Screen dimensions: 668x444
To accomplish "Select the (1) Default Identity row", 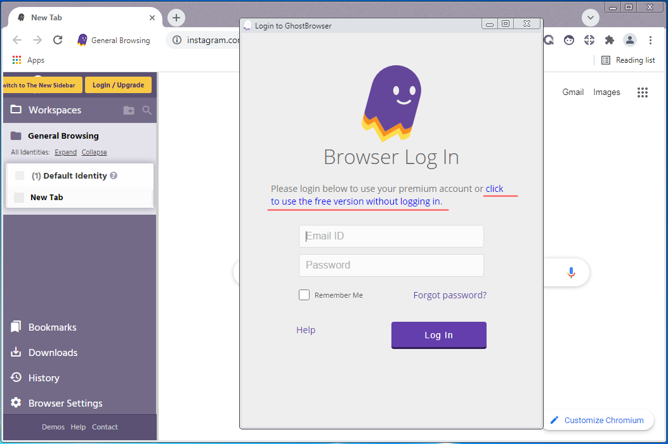I will coord(80,175).
